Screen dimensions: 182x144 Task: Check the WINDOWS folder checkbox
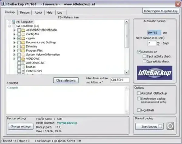pos(19,59)
